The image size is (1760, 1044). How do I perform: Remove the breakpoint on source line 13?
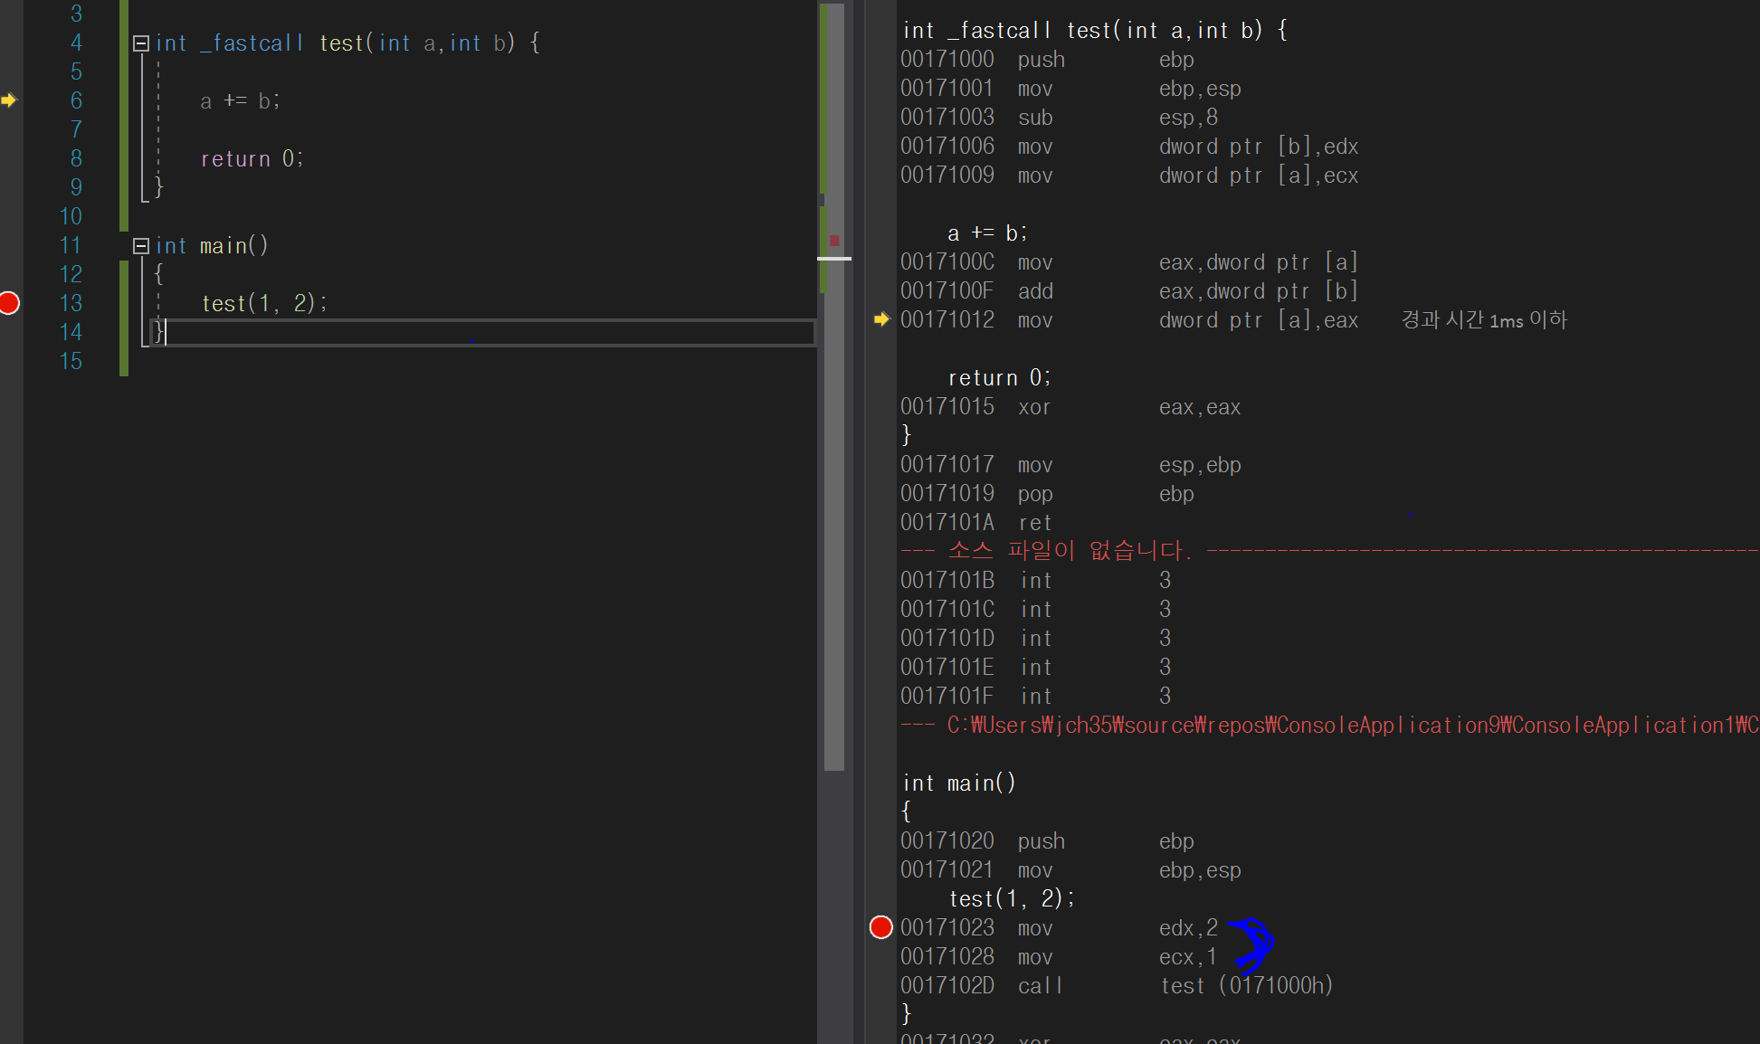(x=10, y=303)
